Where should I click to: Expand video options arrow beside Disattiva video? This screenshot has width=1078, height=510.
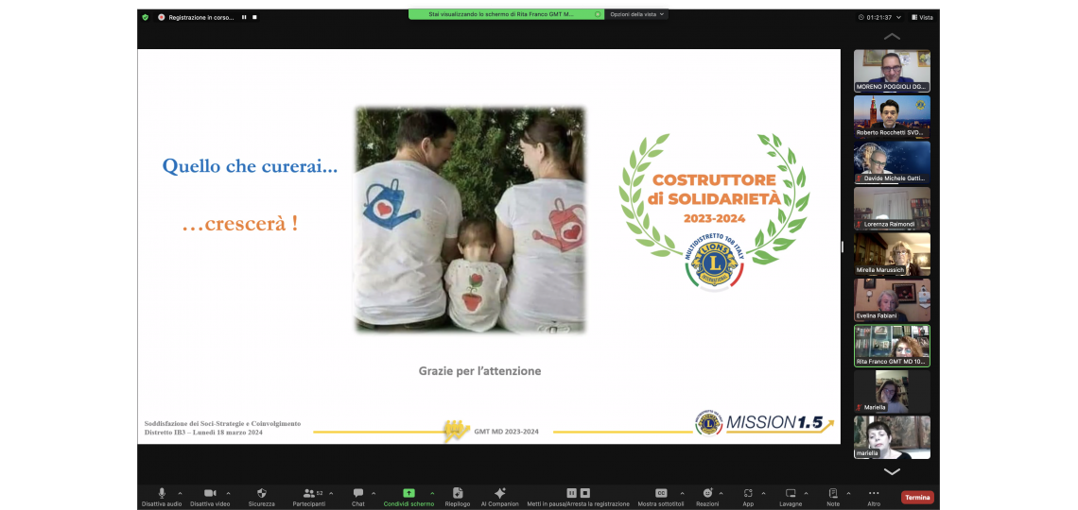pos(228,493)
